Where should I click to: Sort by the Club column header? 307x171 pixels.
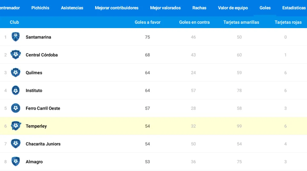(x=14, y=22)
